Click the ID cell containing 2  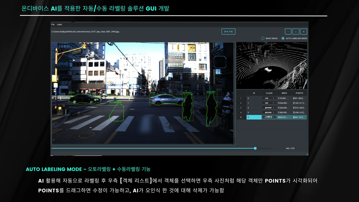[x=254, y=108]
